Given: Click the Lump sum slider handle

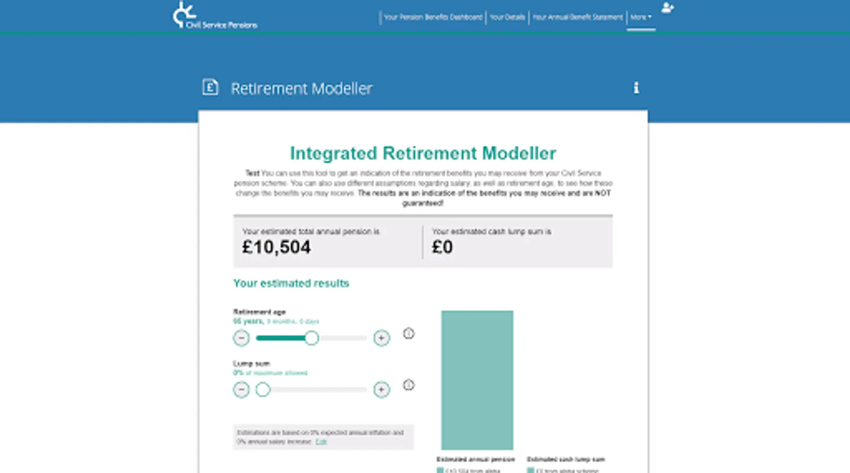Looking at the screenshot, I should click(263, 389).
